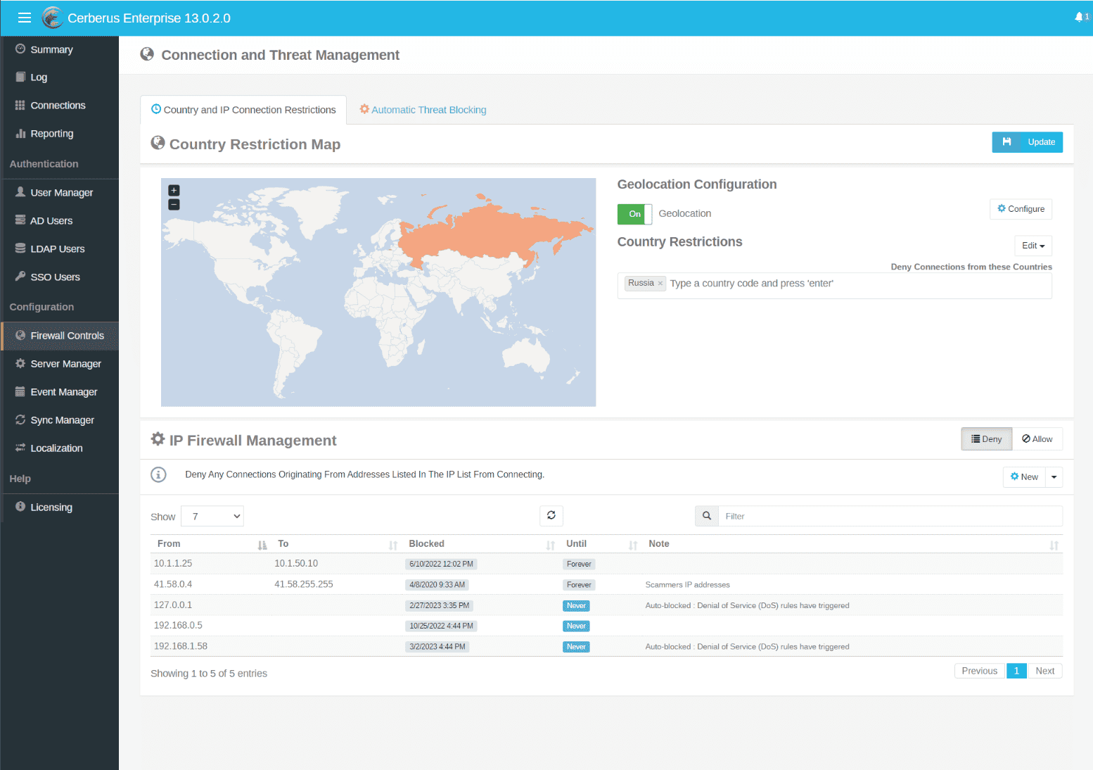This screenshot has height=770, width=1093.
Task: Open User Manager
Action: 60,193
